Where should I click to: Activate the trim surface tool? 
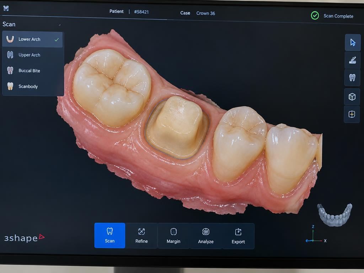(x=352, y=60)
